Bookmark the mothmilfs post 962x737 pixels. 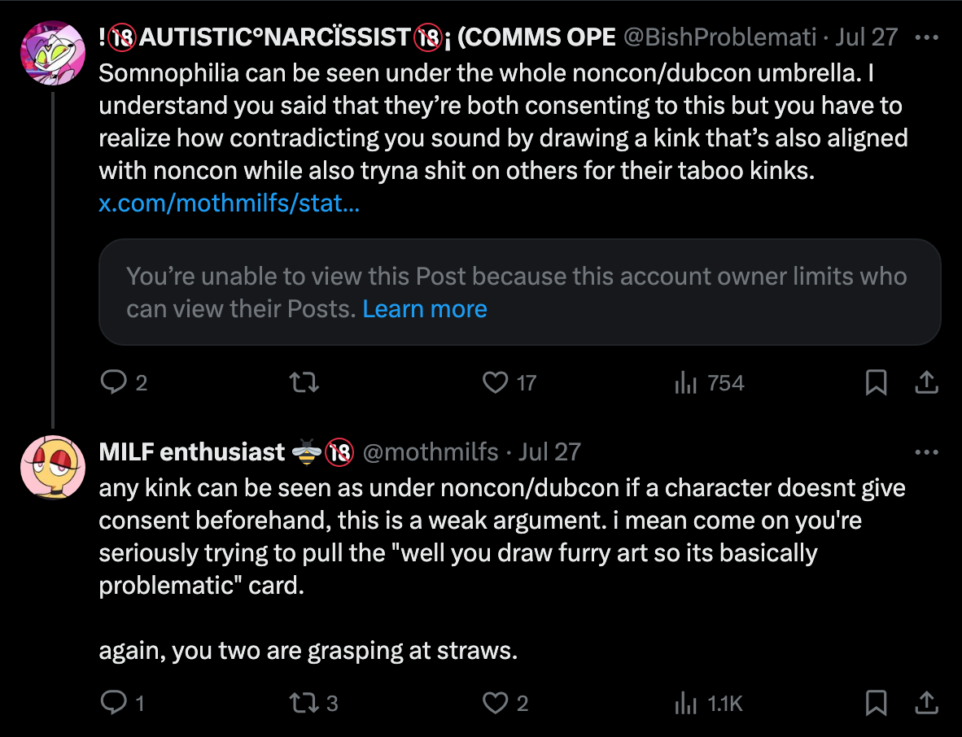click(876, 703)
